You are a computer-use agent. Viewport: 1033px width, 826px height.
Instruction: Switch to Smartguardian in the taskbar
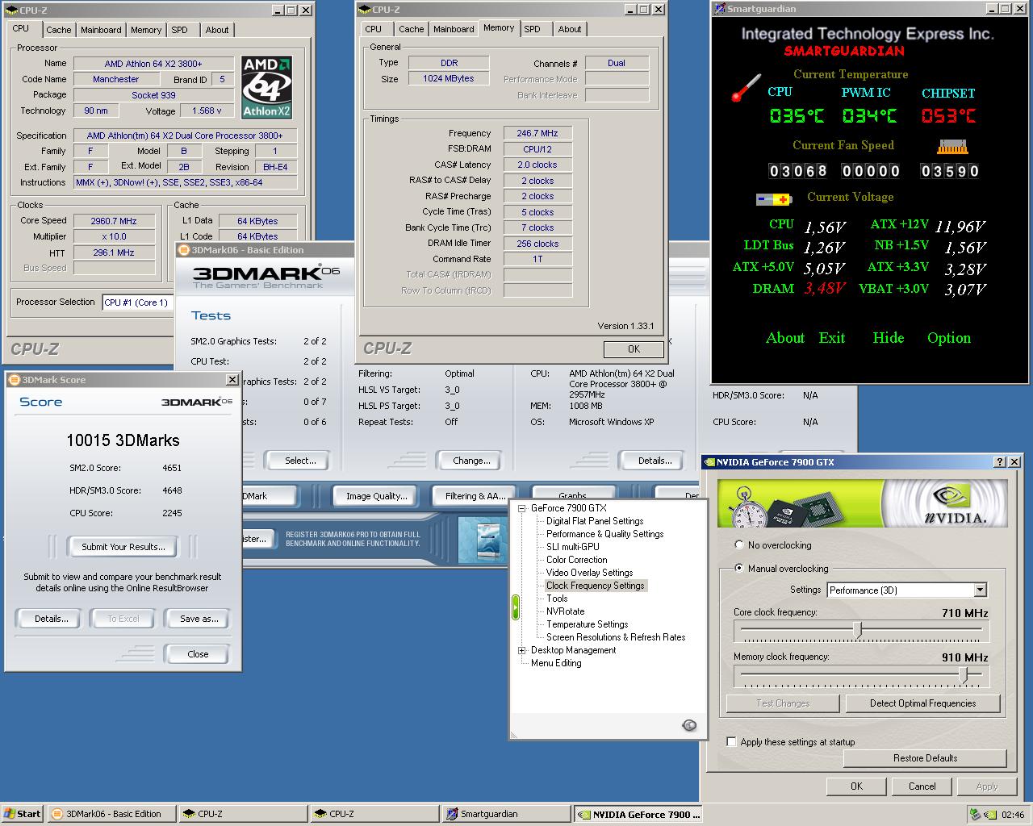(506, 814)
